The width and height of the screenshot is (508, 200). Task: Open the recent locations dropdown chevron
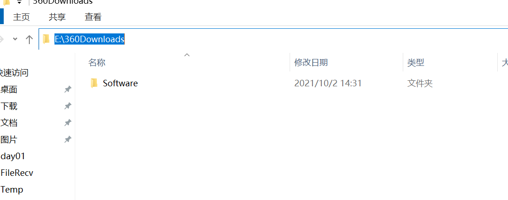pos(15,39)
